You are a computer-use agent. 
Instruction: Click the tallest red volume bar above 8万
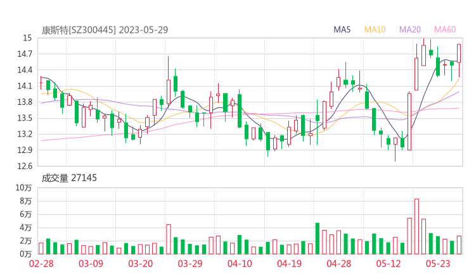[416, 226]
